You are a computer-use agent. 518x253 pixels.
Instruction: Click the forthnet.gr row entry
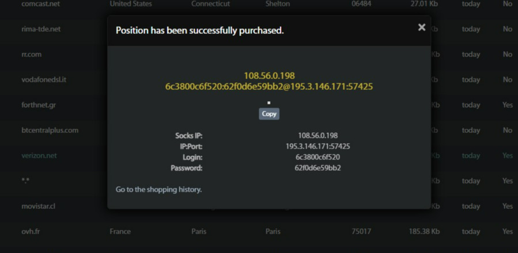point(39,105)
